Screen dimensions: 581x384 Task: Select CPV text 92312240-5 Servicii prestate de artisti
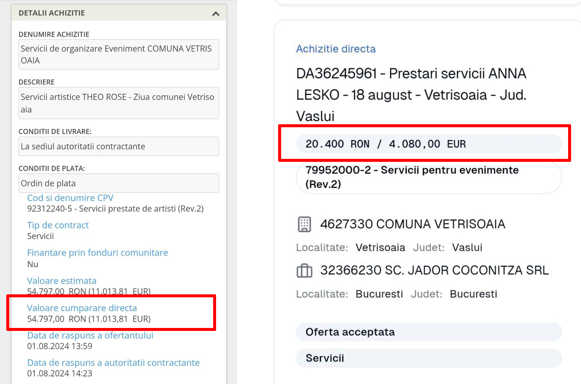tap(115, 209)
